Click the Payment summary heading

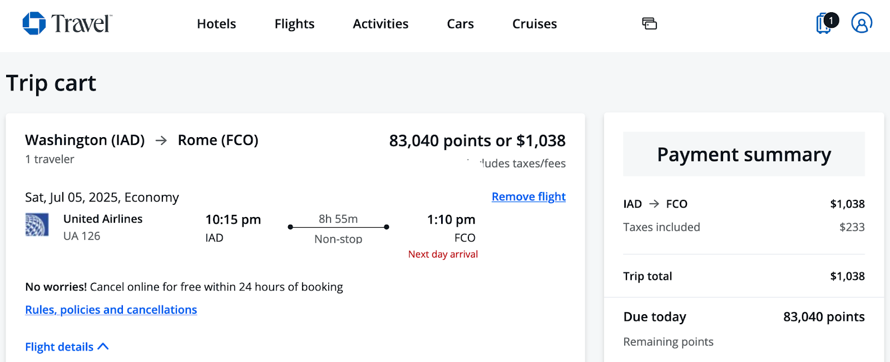coord(744,154)
